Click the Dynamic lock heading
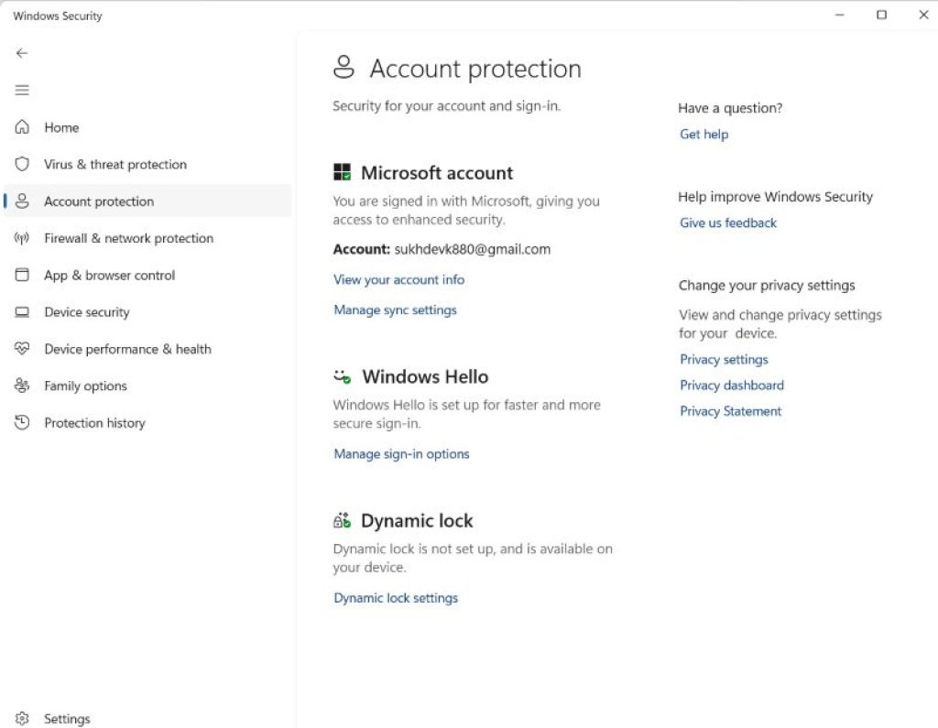This screenshot has width=938, height=728. click(x=417, y=520)
